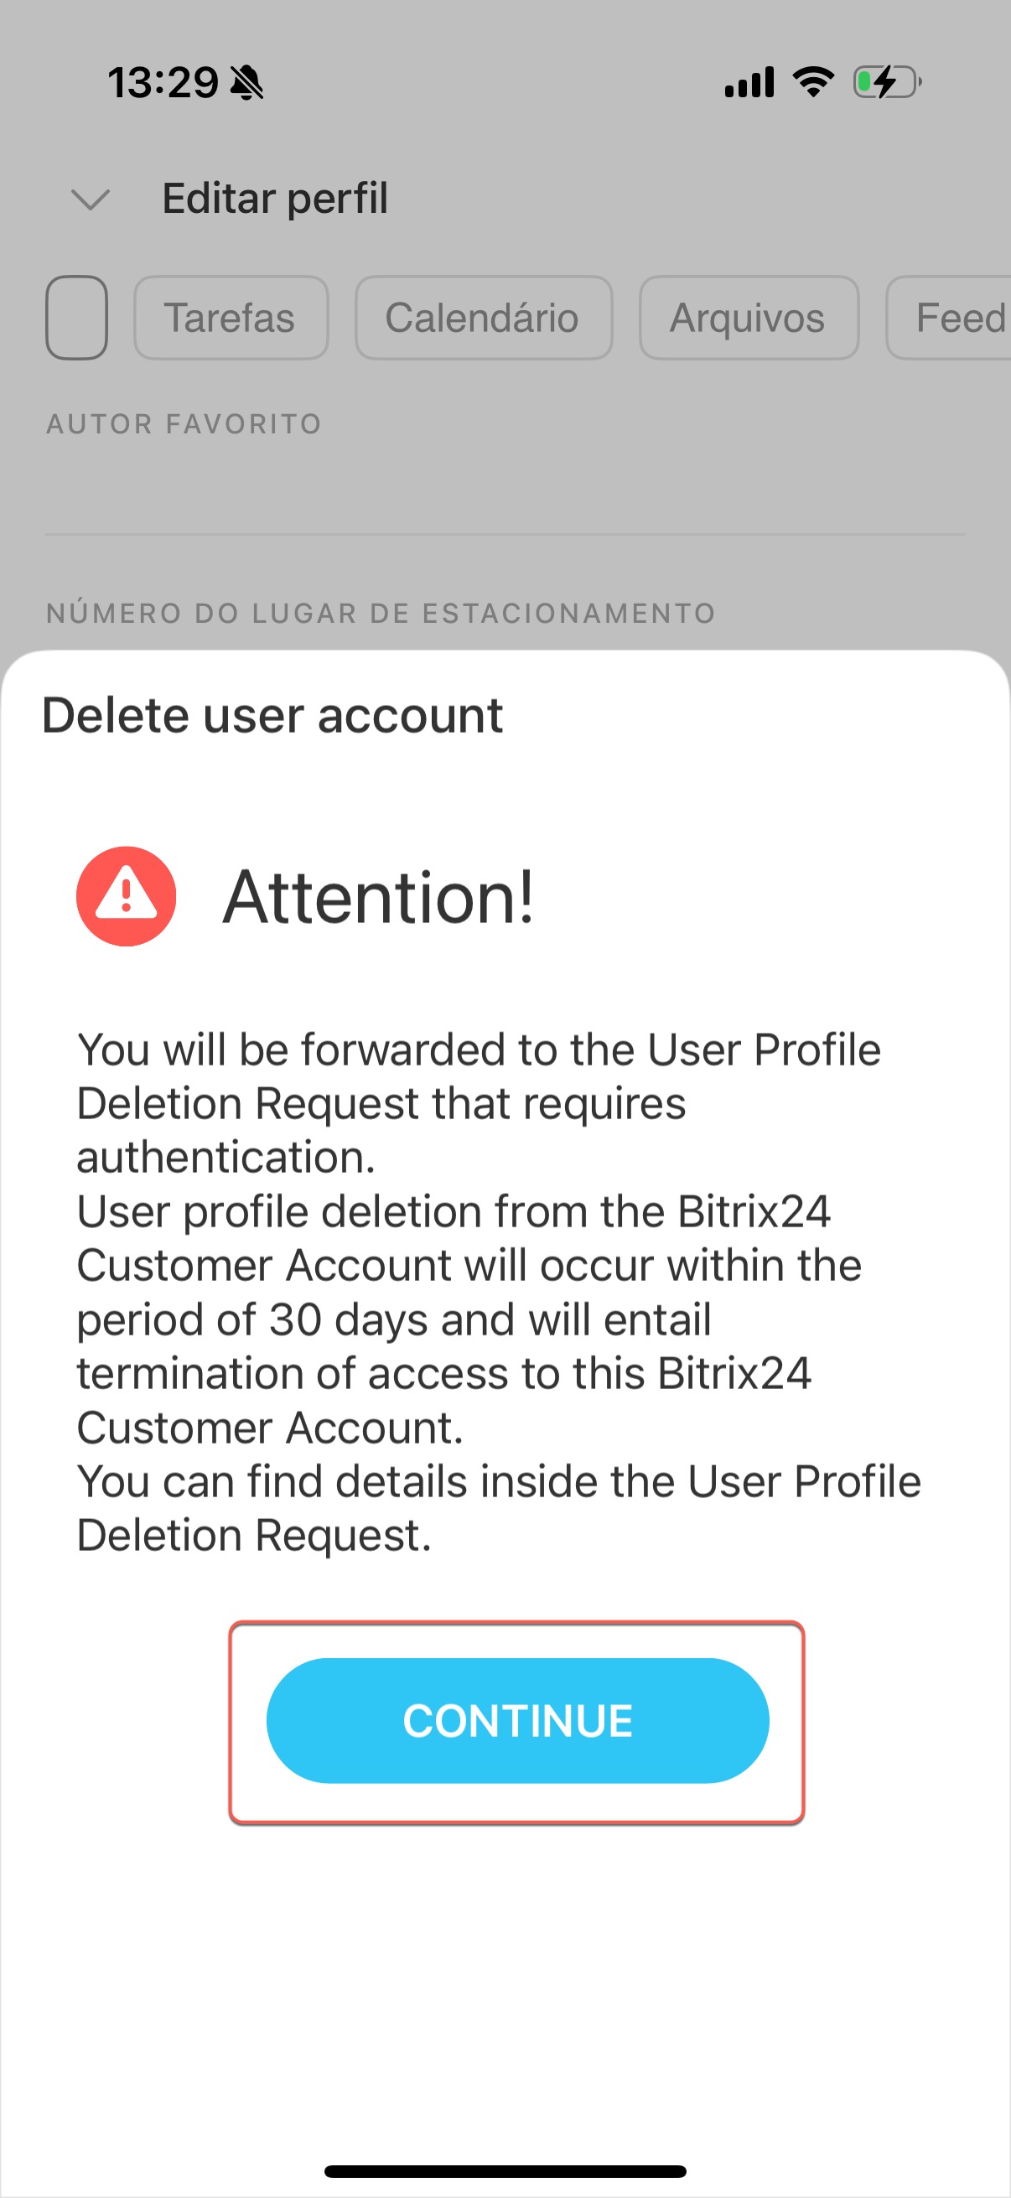Tap the 13:29 clock in status bar
Image resolution: width=1011 pixels, height=2198 pixels.
coord(163,83)
